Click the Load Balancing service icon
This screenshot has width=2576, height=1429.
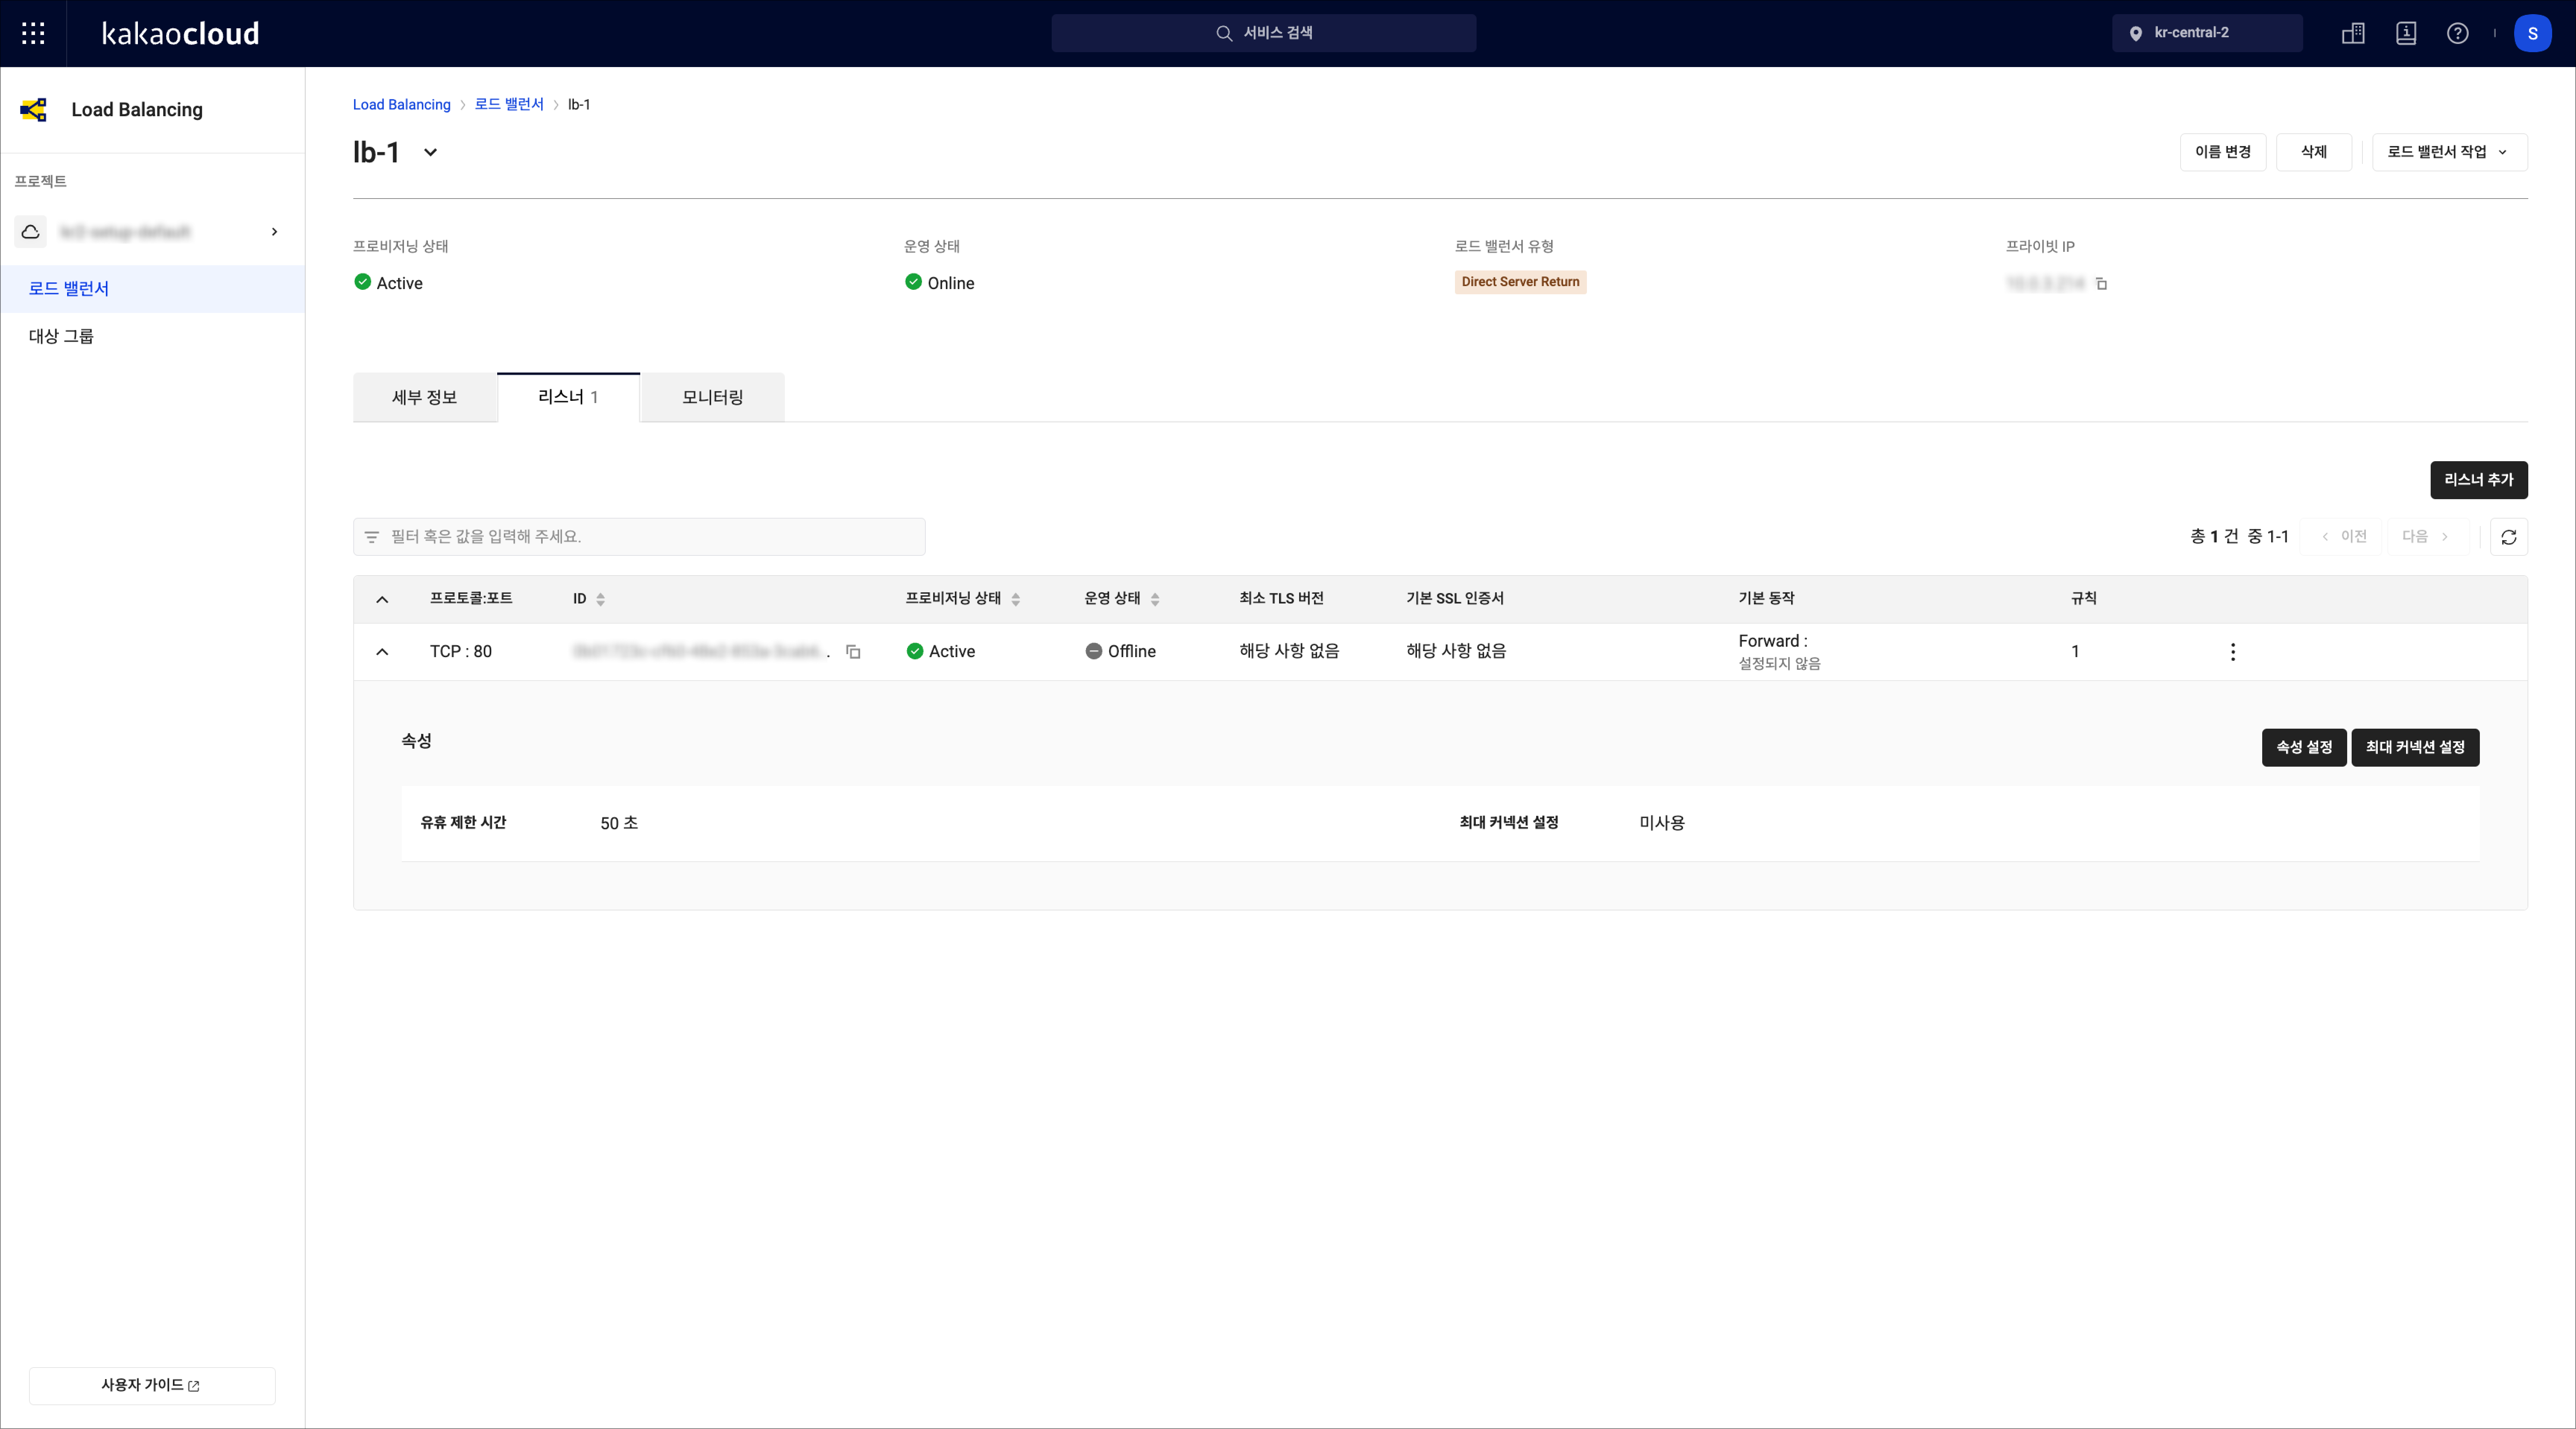[33, 110]
